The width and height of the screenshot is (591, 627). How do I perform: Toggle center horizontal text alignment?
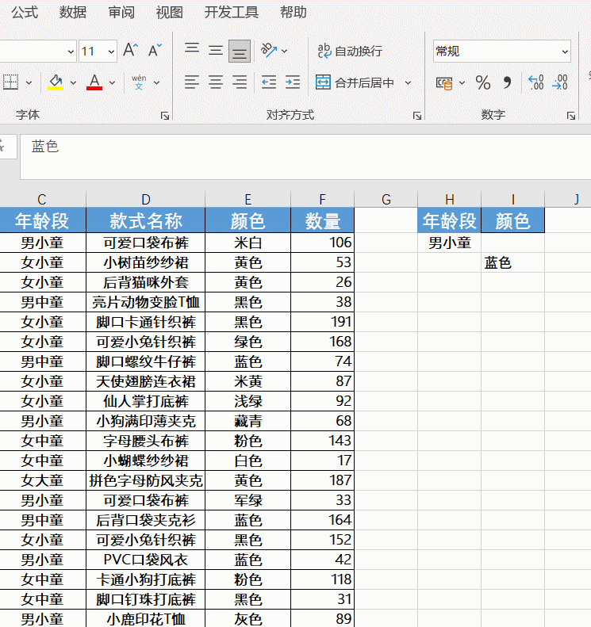[x=216, y=82]
